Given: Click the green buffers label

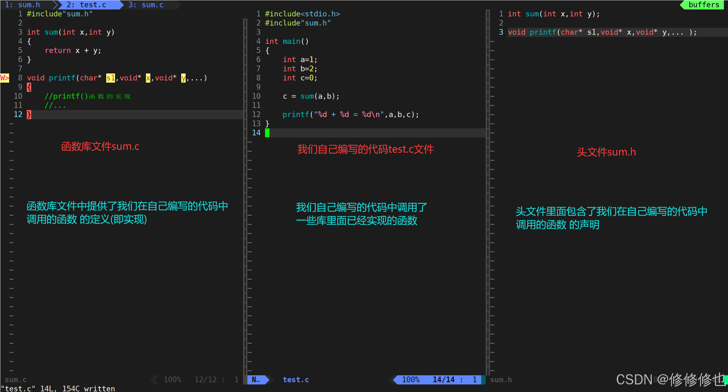Looking at the screenshot, I should click(x=703, y=5).
